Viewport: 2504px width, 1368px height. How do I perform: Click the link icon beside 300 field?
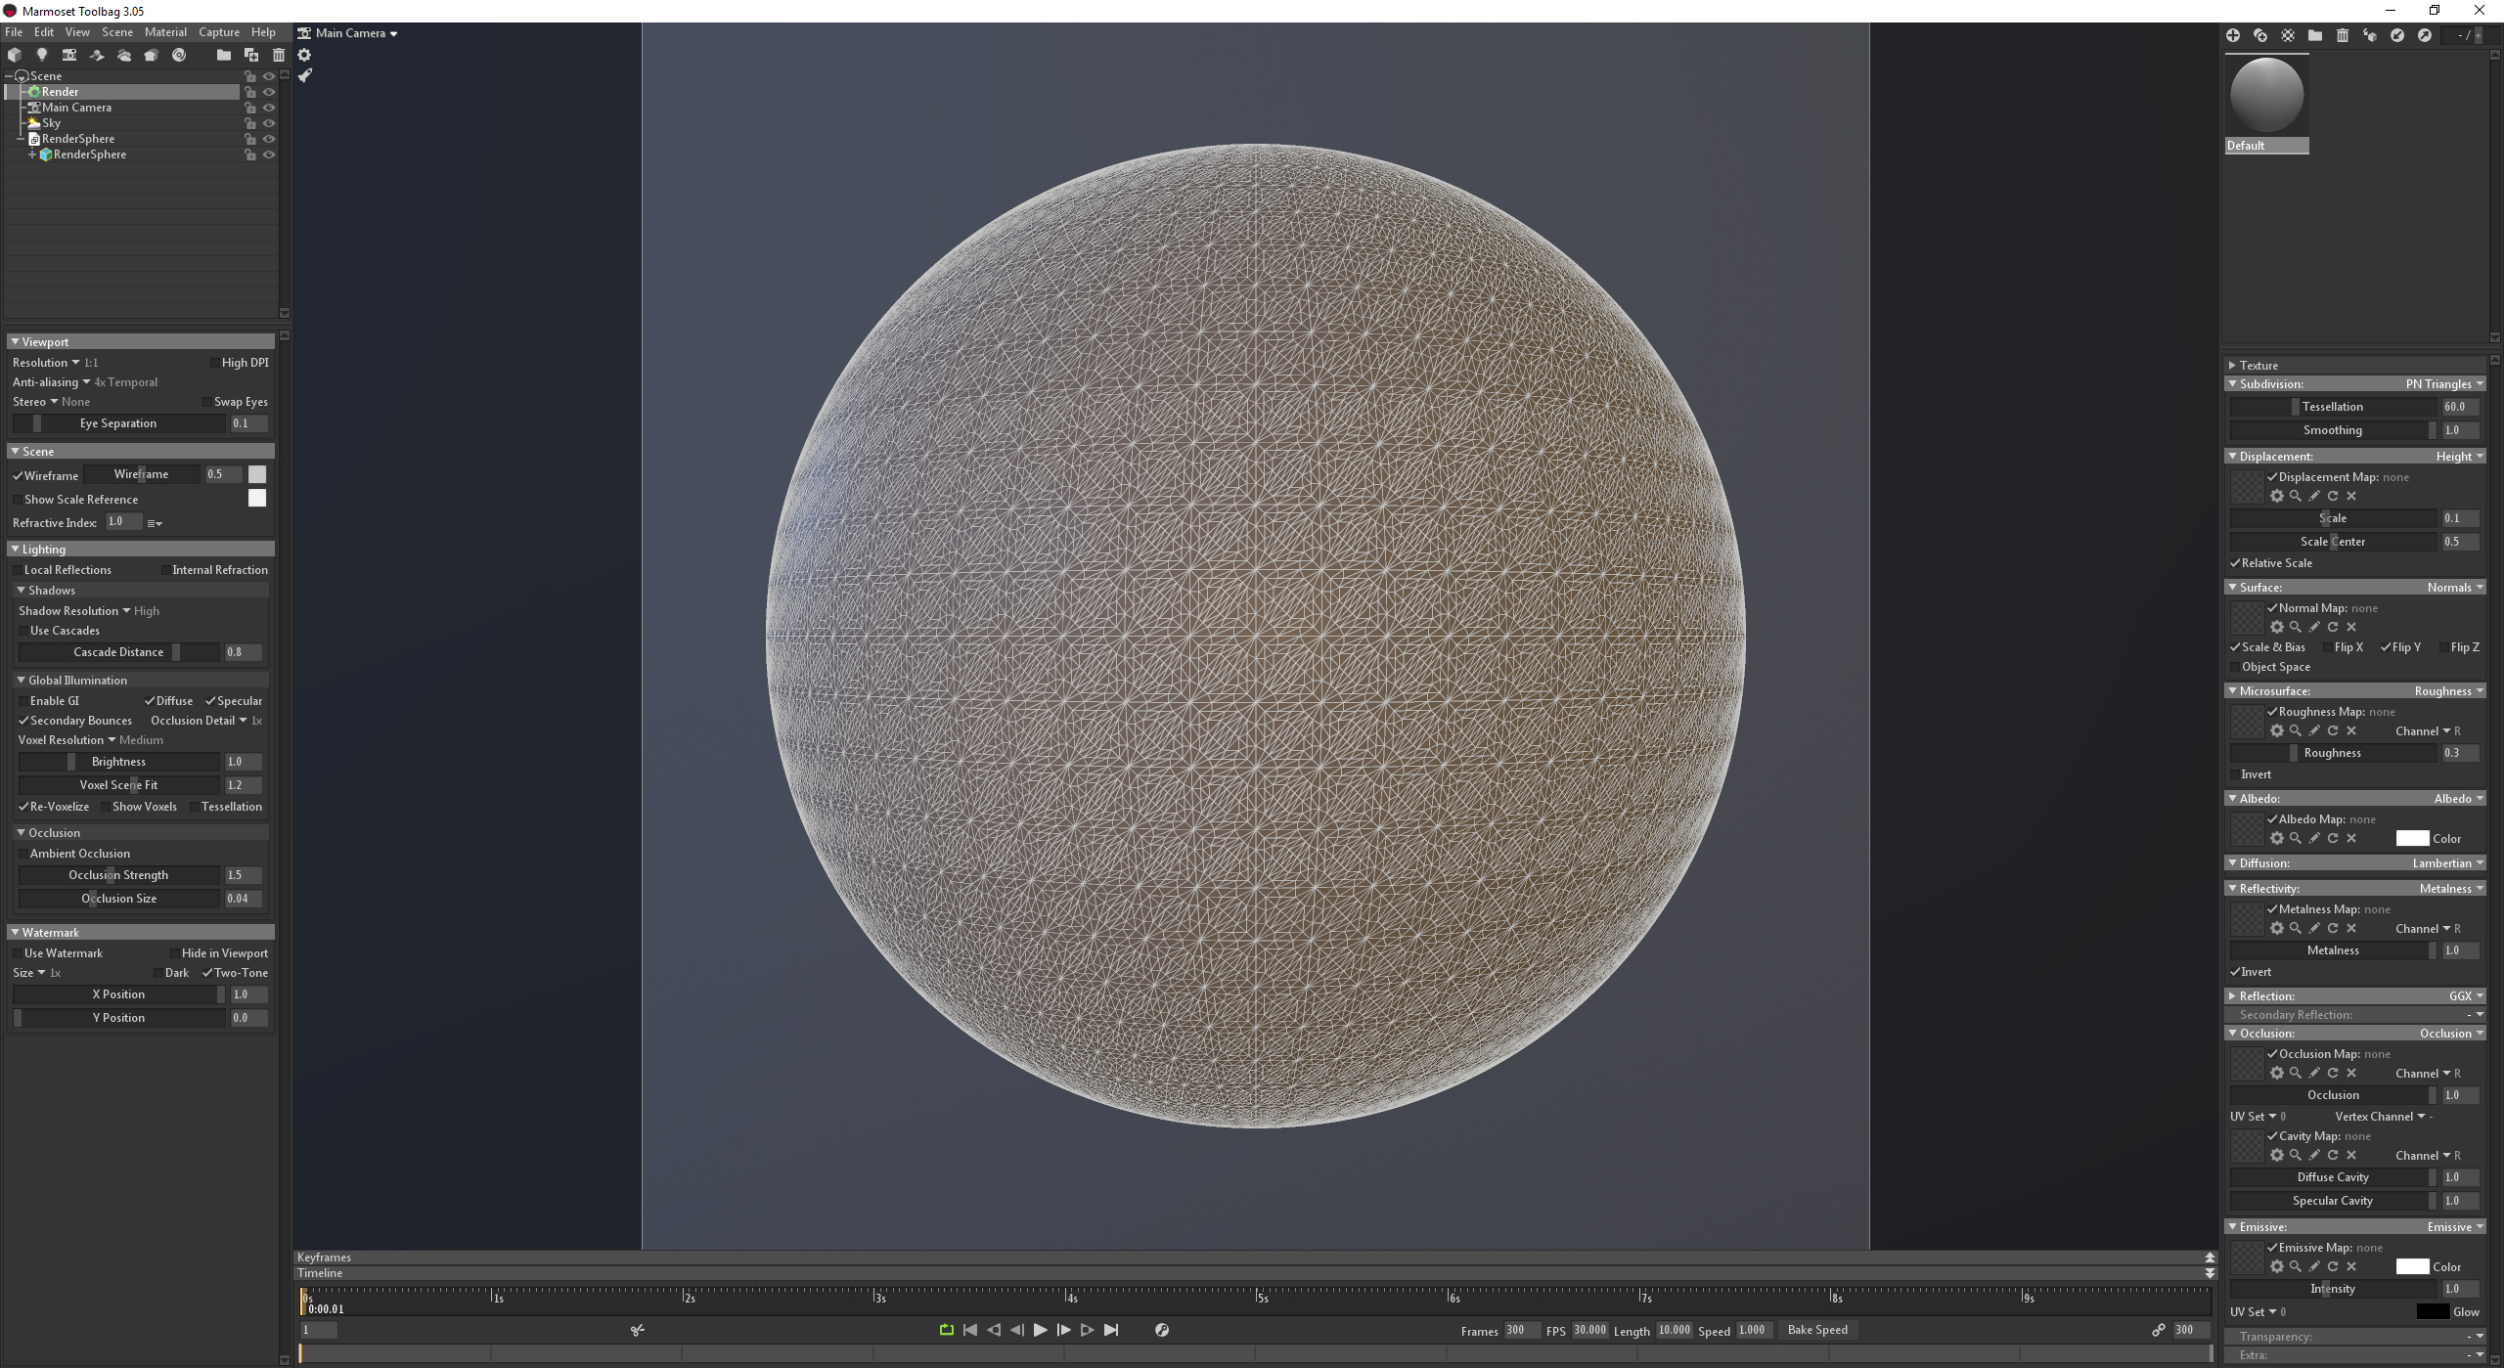[2158, 1330]
